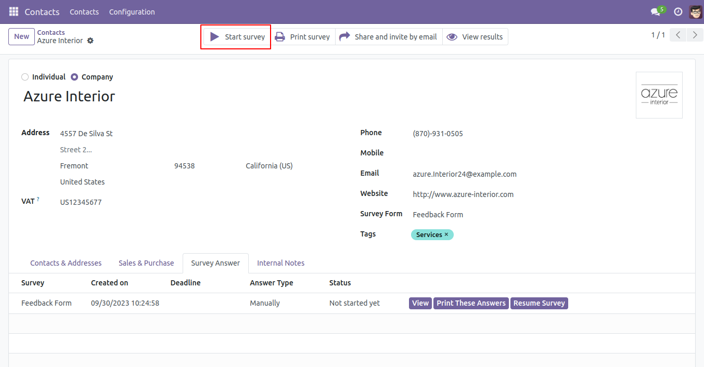This screenshot has width=704, height=367.
Task: Sort by the Status column header
Action: pos(340,283)
